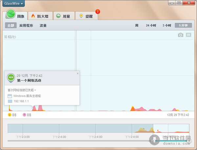The width and height of the screenshot is (197, 150).
Task: Open the 用量 usage tab
Action: (x=64, y=16)
